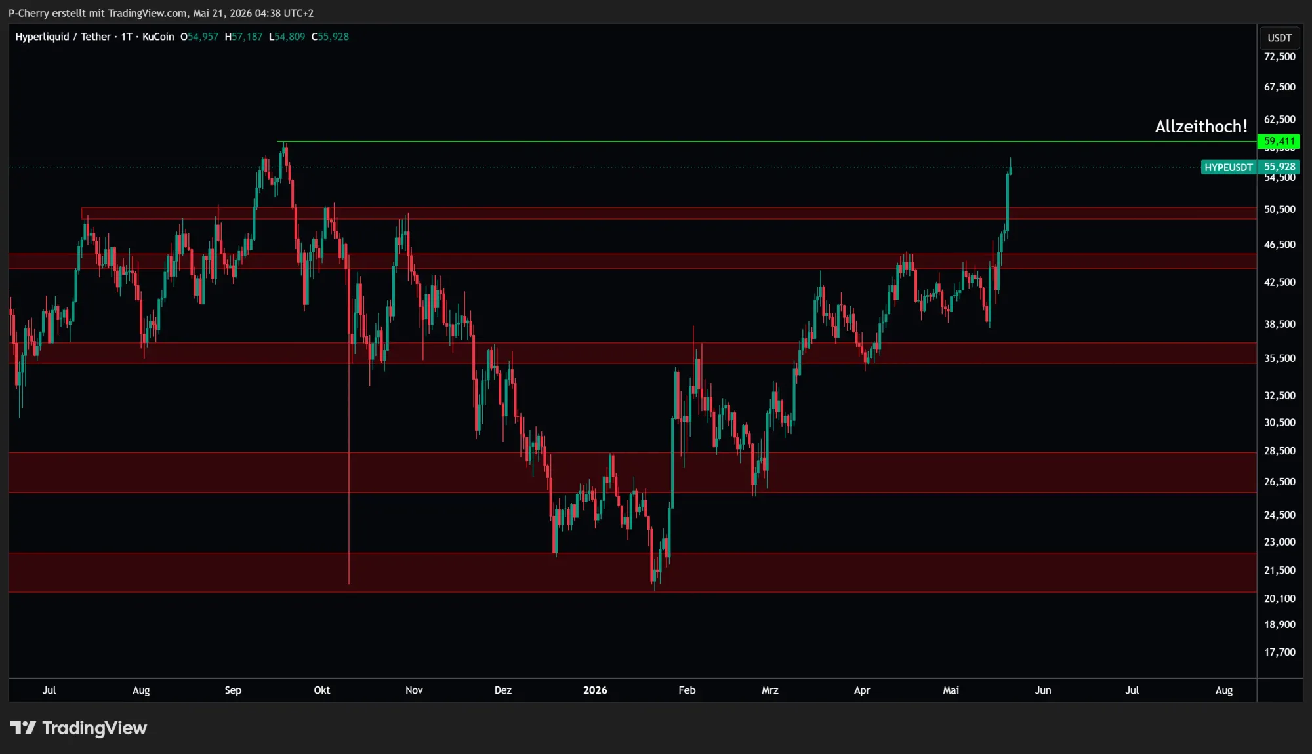Click the Okt label on time axis
The width and height of the screenshot is (1312, 754).
click(322, 690)
